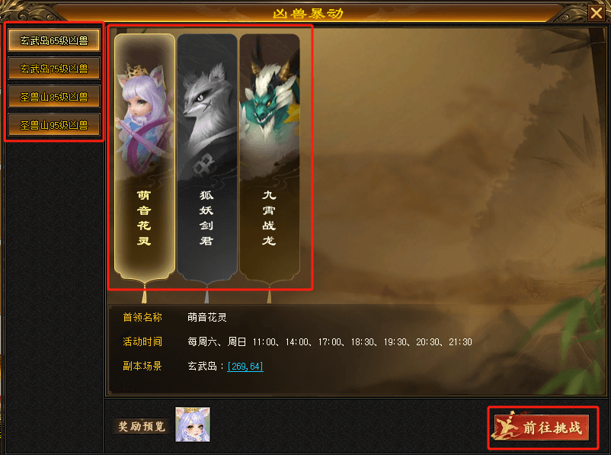Go to 圣兽山95级凶兽 tab
611x455 pixels.
tap(54, 125)
